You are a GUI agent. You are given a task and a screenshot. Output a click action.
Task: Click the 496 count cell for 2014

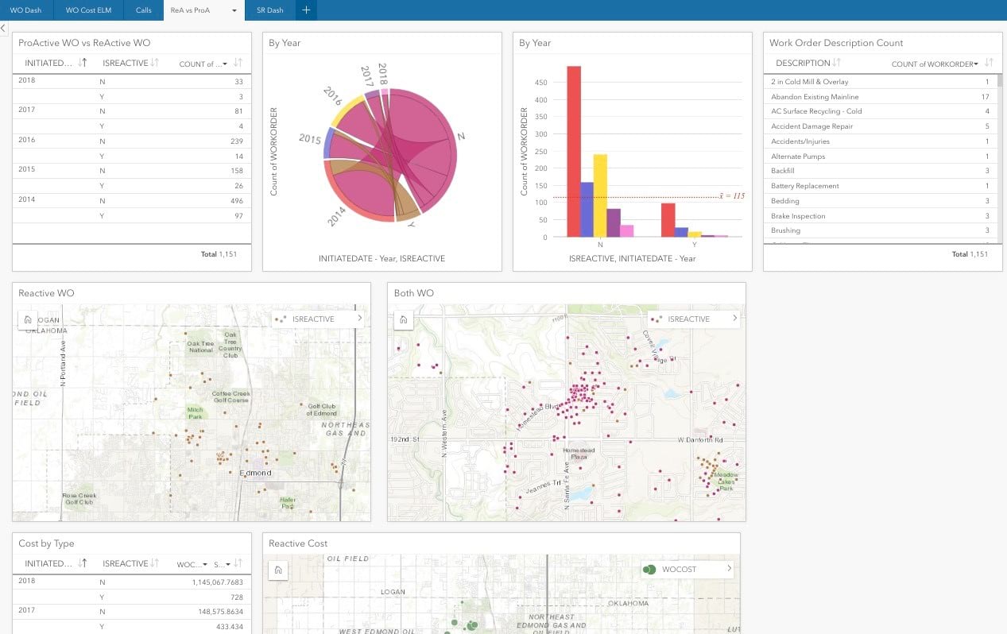(x=237, y=201)
